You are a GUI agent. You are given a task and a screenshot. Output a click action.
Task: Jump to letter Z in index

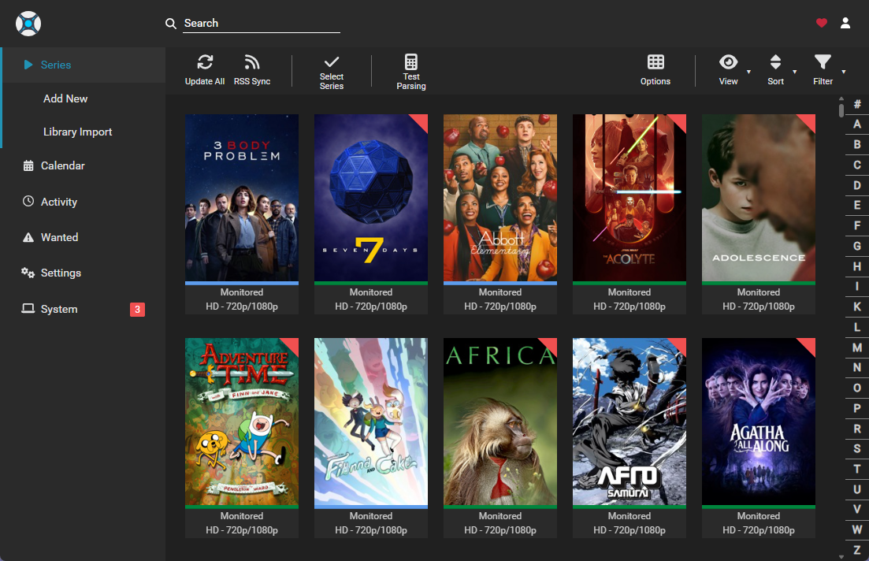pos(857,550)
